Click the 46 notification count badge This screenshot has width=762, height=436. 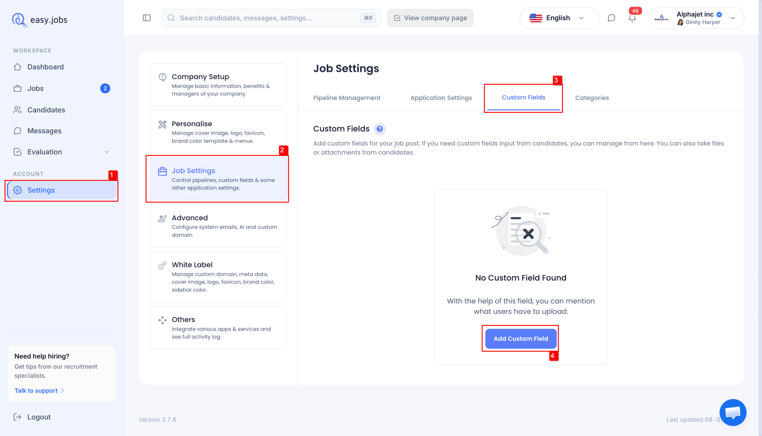pyautogui.click(x=635, y=11)
